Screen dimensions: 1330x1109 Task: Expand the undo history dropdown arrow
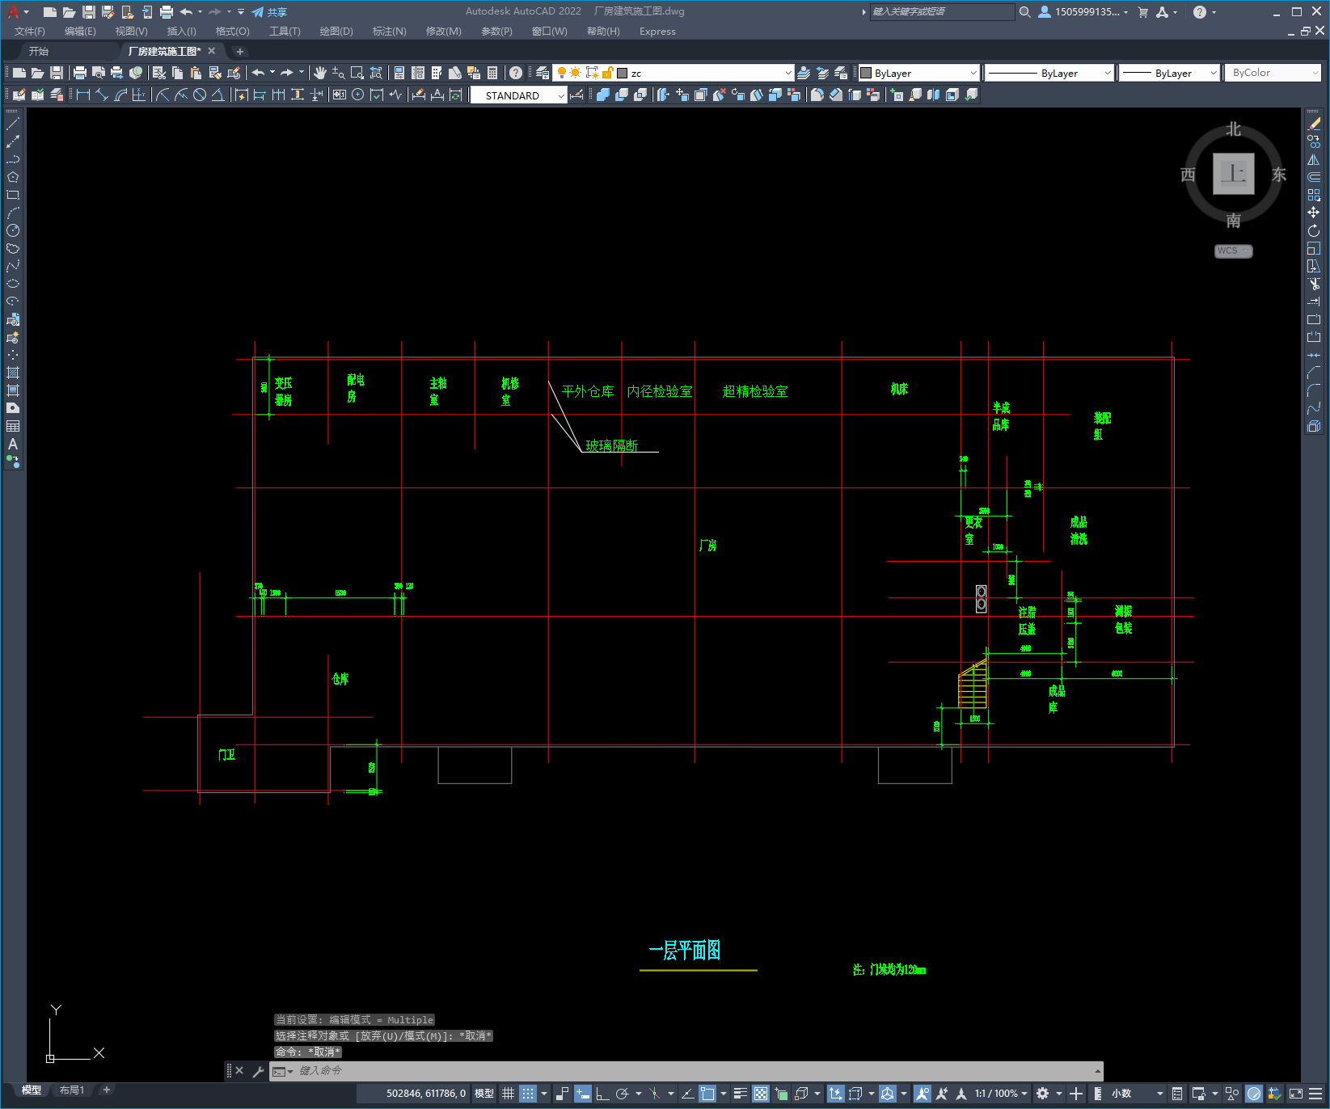pyautogui.click(x=272, y=73)
